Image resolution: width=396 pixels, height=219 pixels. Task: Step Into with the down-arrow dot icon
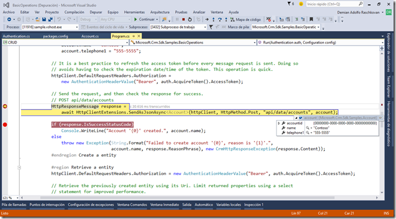point(214,19)
